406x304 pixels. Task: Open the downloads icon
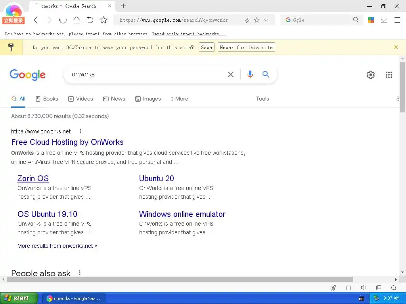click(x=384, y=20)
